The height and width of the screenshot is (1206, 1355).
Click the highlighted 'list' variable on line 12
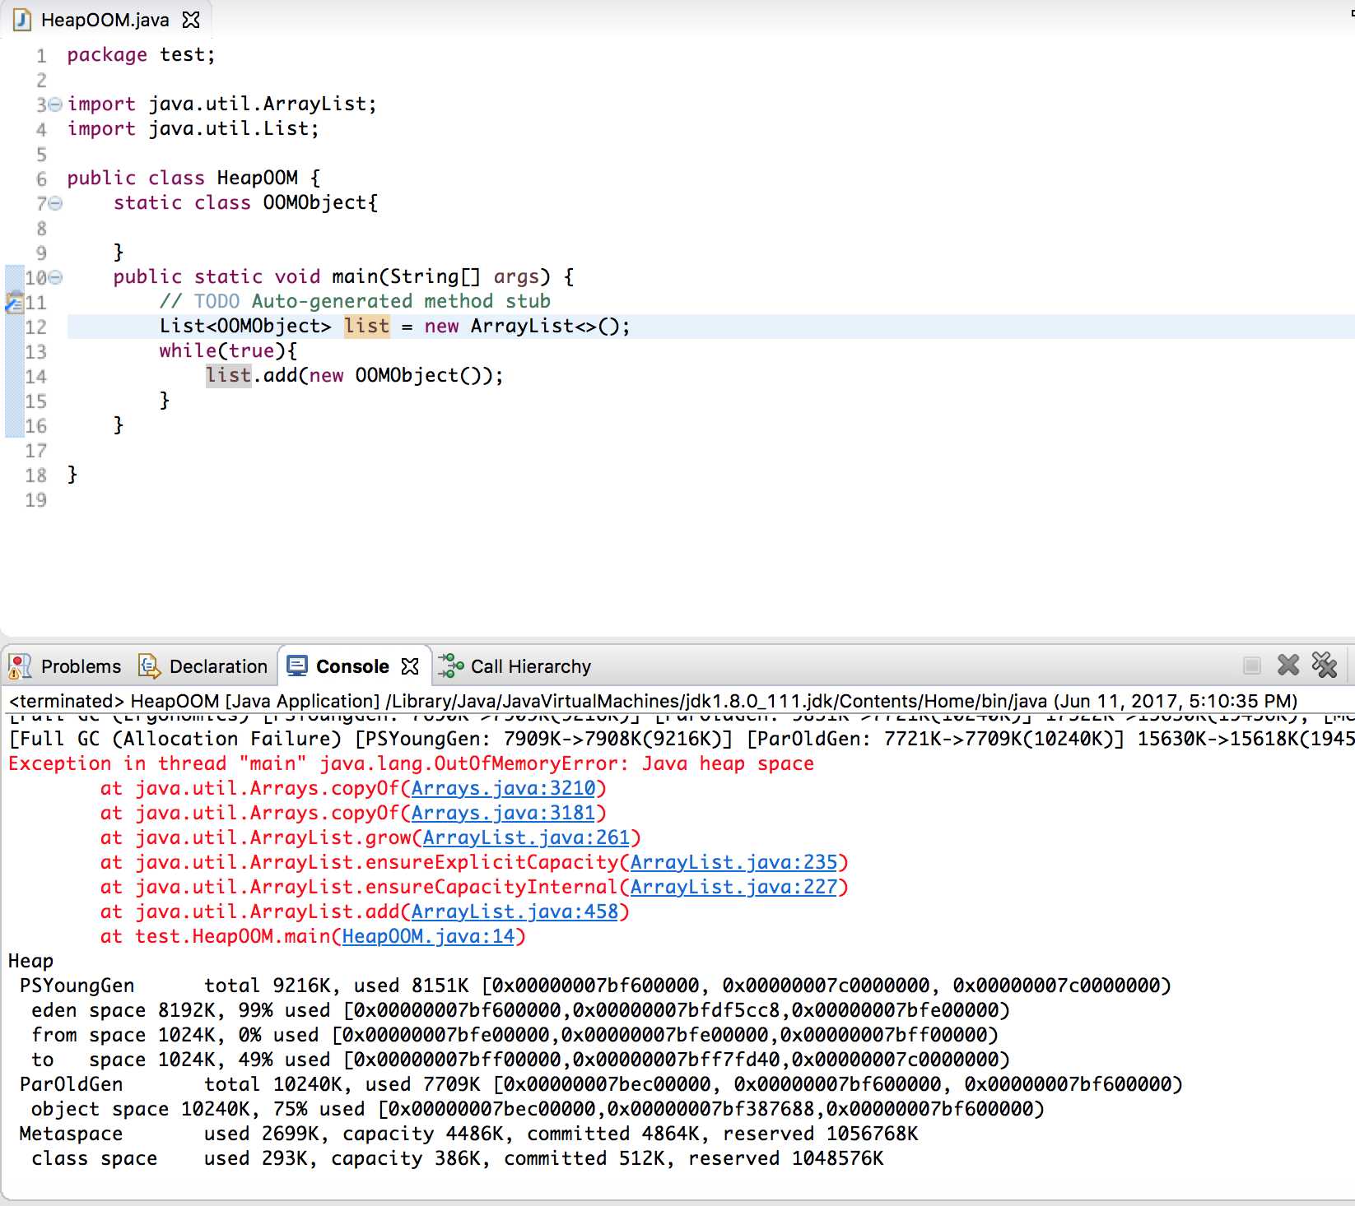[366, 327]
